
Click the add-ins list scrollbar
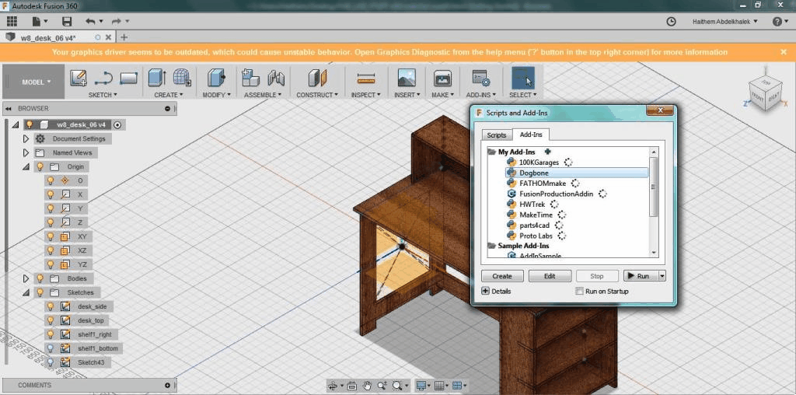click(x=653, y=187)
